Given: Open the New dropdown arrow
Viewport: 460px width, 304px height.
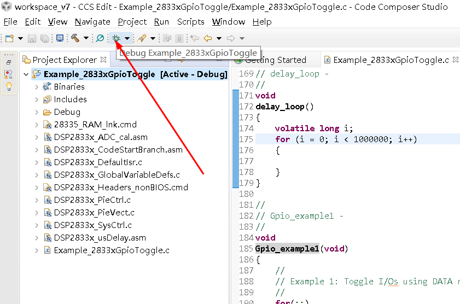Looking at the screenshot, I should [20, 38].
